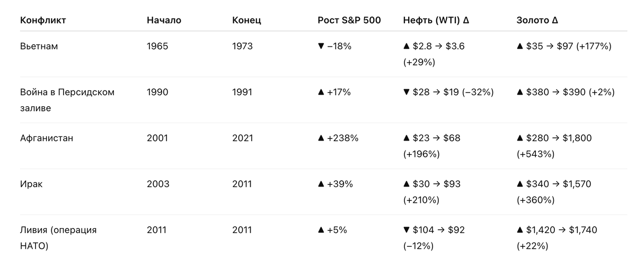
Task: Click the "Нефть (WTI) Δ" column header
Action: coord(436,21)
